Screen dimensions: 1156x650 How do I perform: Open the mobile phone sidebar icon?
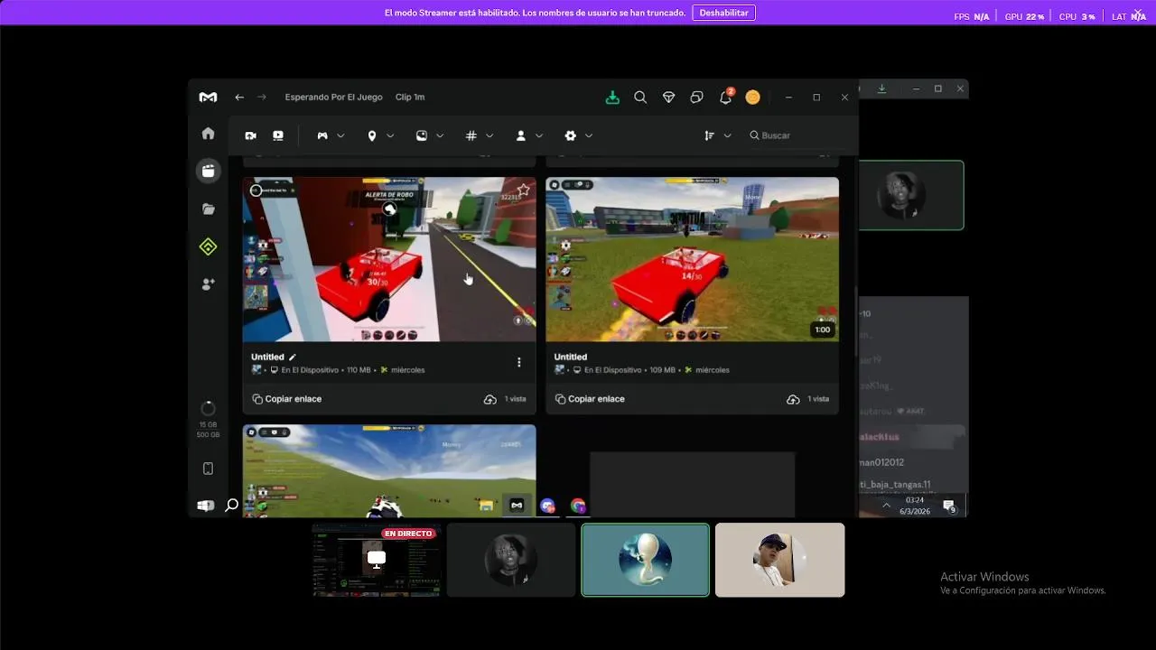pos(208,469)
